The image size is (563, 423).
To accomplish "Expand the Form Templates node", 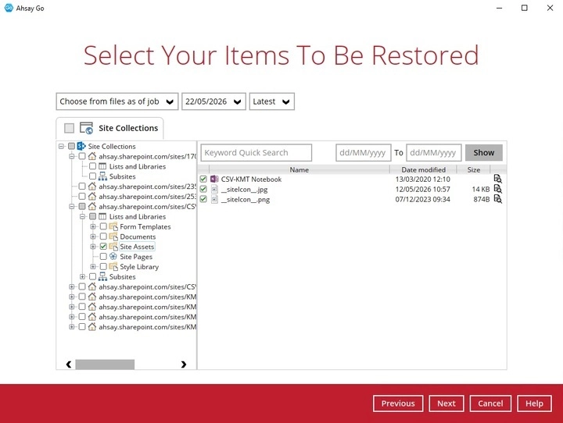I will [x=93, y=226].
